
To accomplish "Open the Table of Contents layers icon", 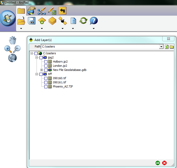I will click(52, 21).
